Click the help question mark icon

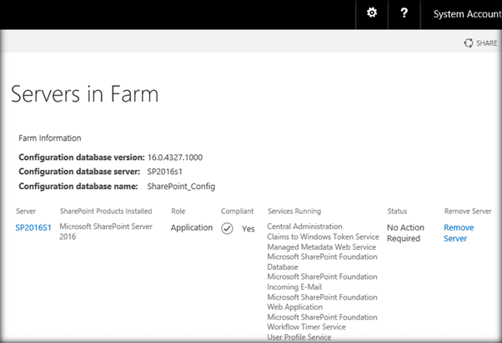tap(404, 13)
